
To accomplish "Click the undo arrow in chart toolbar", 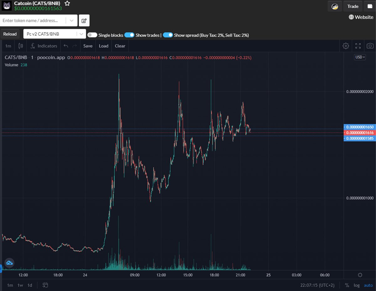I will 65,46.
